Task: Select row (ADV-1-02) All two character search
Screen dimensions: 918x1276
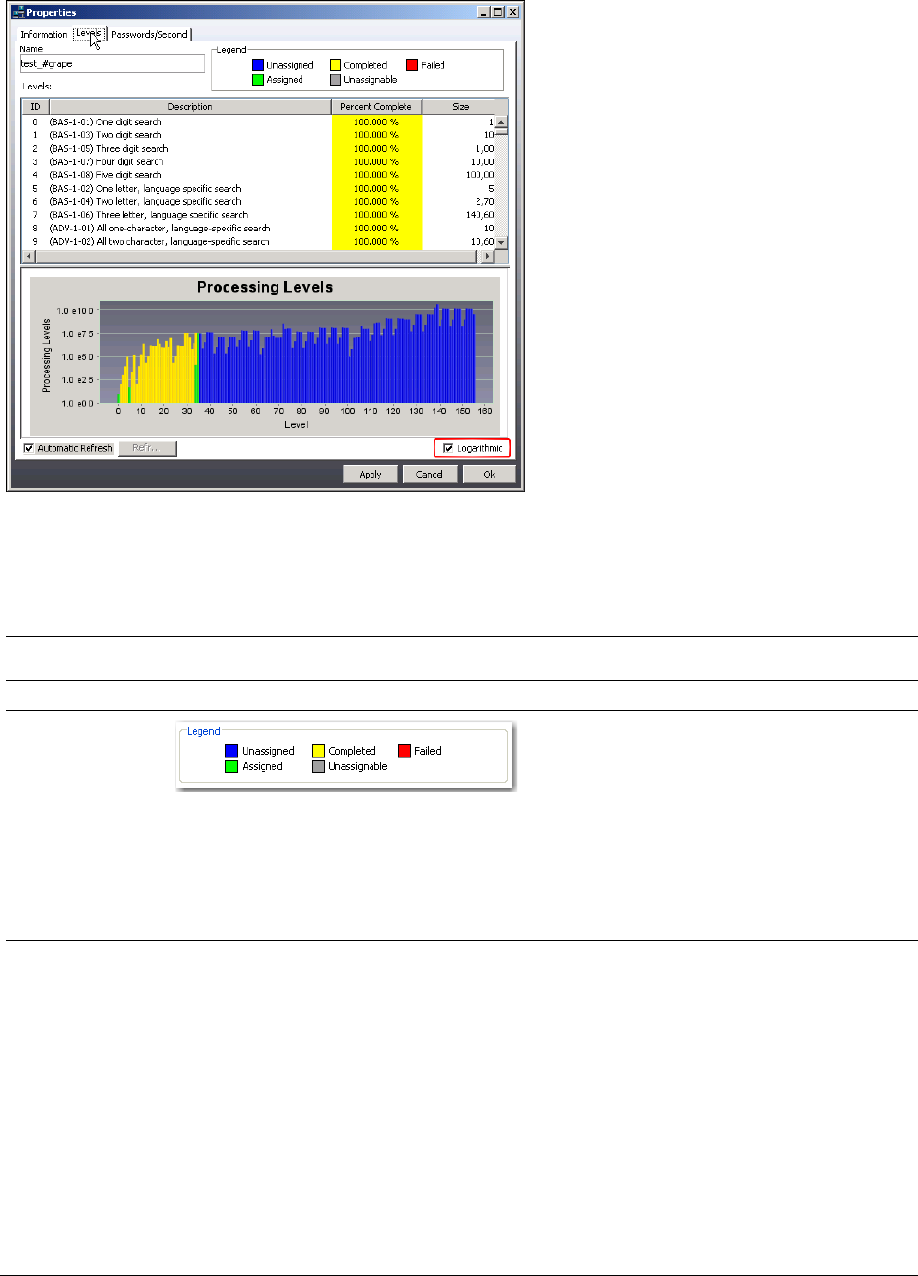Action: click(x=258, y=241)
